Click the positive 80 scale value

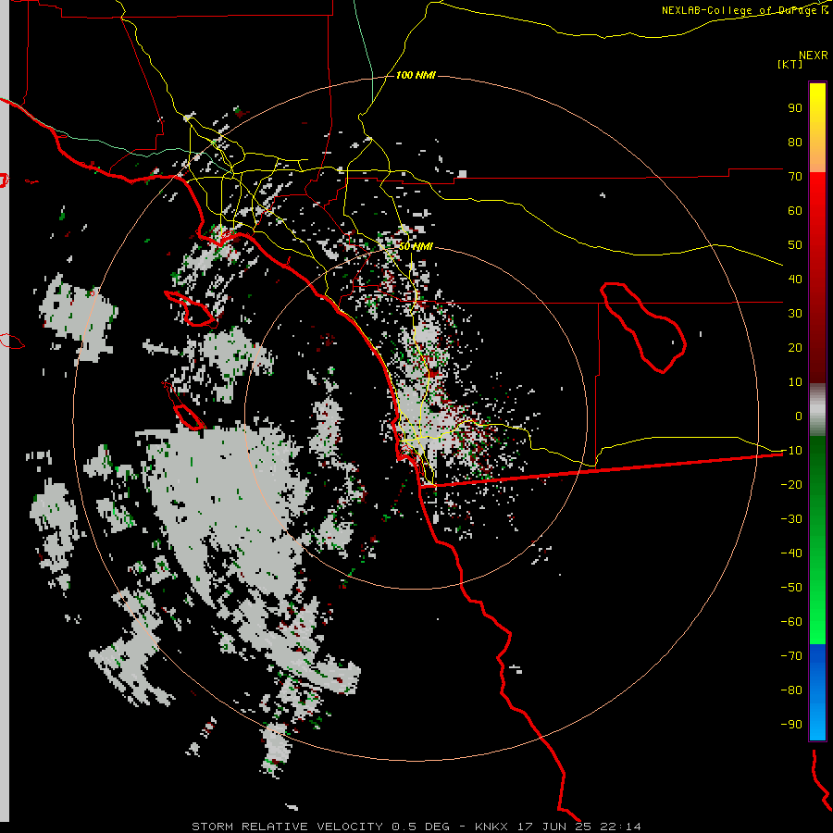(x=795, y=142)
